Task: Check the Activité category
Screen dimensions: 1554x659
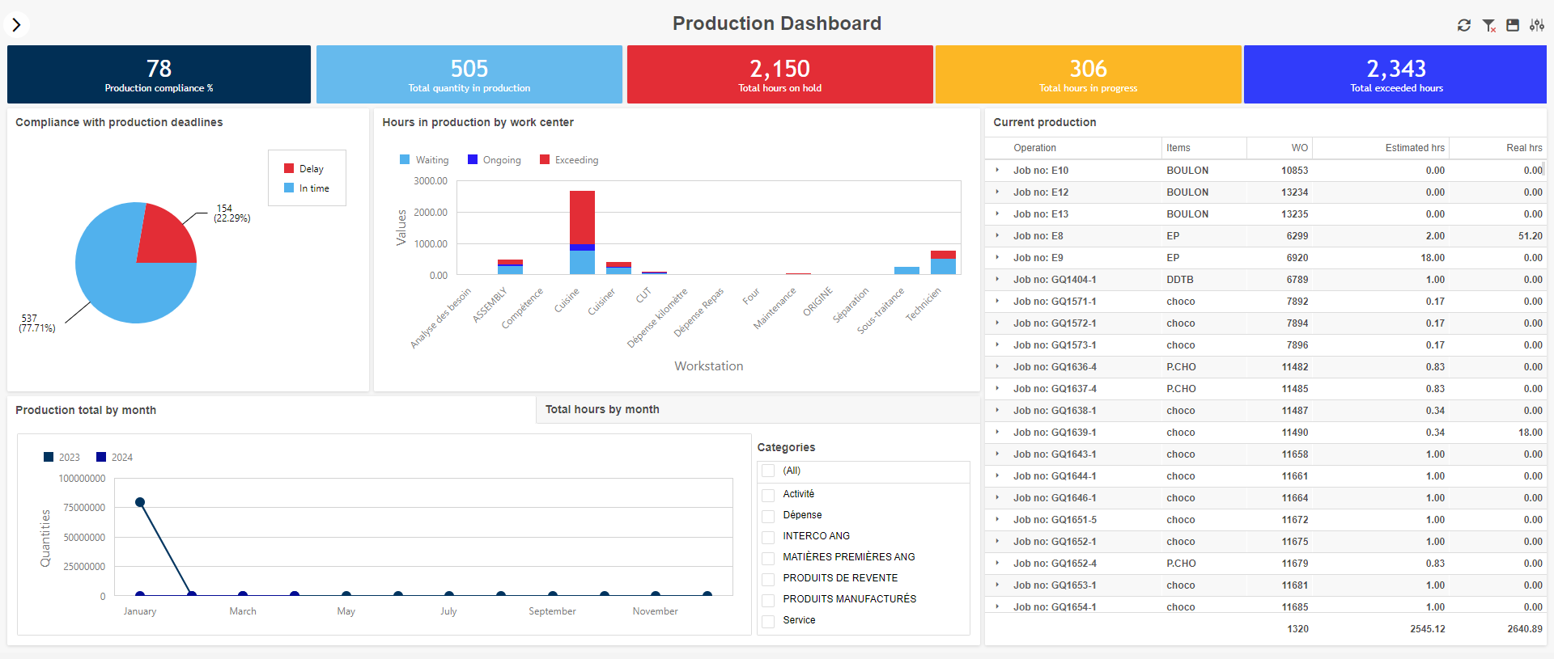Action: tap(768, 494)
